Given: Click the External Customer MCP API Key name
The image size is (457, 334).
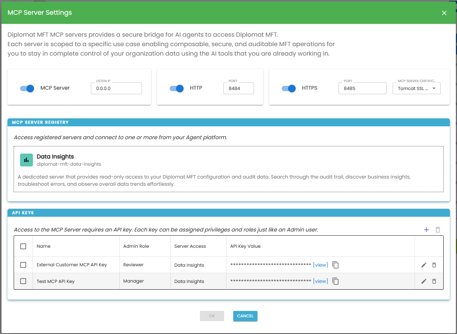Looking at the screenshot, I should (72, 265).
